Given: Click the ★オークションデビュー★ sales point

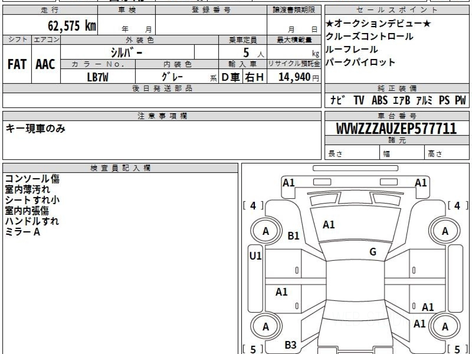Looking at the screenshot, I should 378,24.
